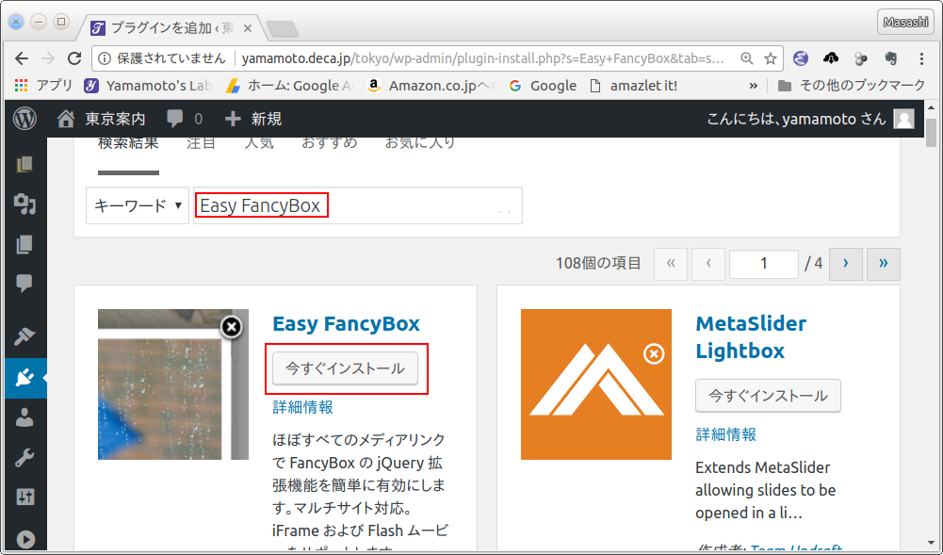
Task: Open the comments bubble in admin bar
Action: tap(185, 119)
